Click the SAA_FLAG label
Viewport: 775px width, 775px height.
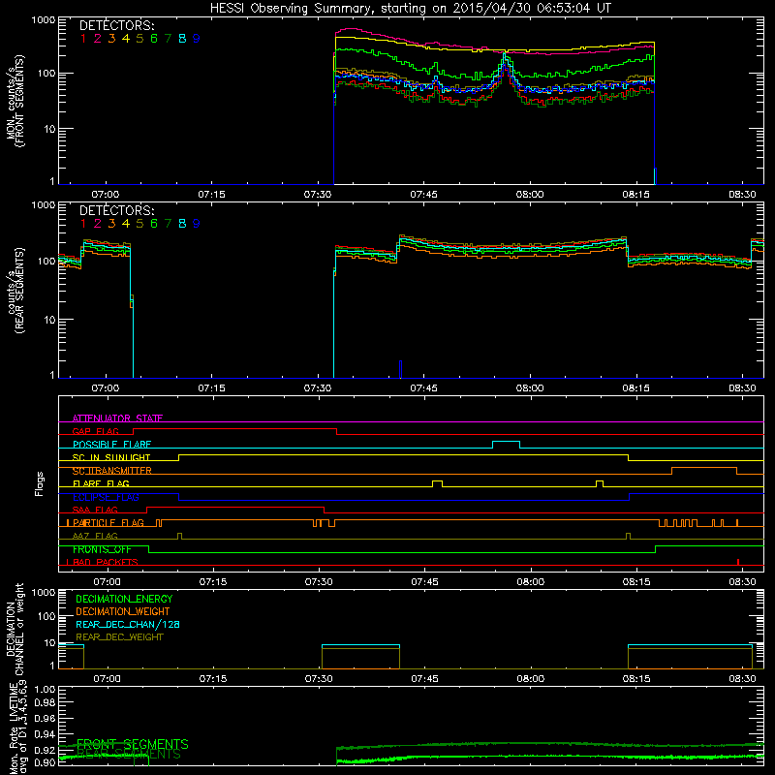coord(95,510)
